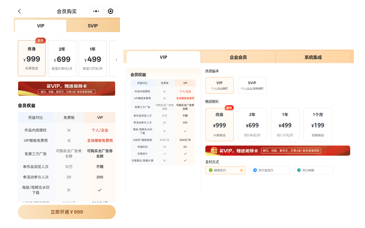
Task: Select 支付宝支付 payment method
Action: click(270, 170)
